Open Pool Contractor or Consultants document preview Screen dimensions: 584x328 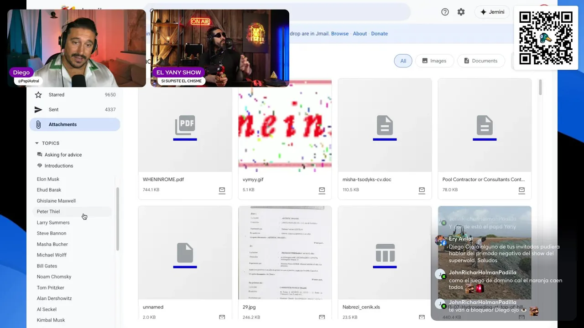click(x=485, y=125)
